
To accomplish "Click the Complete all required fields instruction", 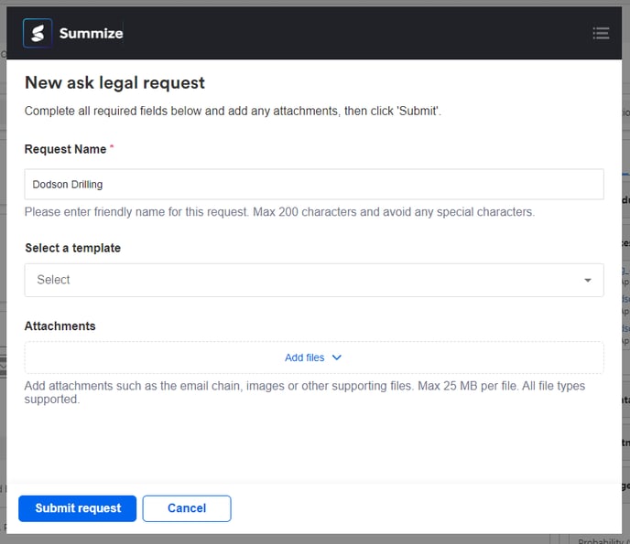I will coord(233,112).
